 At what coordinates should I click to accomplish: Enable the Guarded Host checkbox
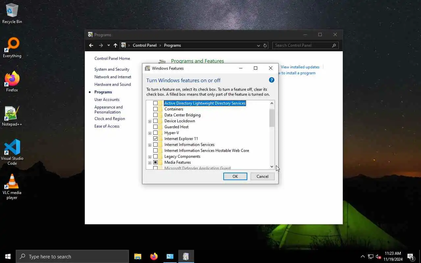[x=155, y=127]
